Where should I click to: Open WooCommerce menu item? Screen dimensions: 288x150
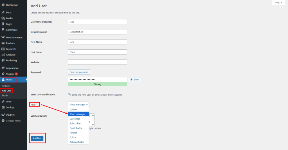point(13,37)
